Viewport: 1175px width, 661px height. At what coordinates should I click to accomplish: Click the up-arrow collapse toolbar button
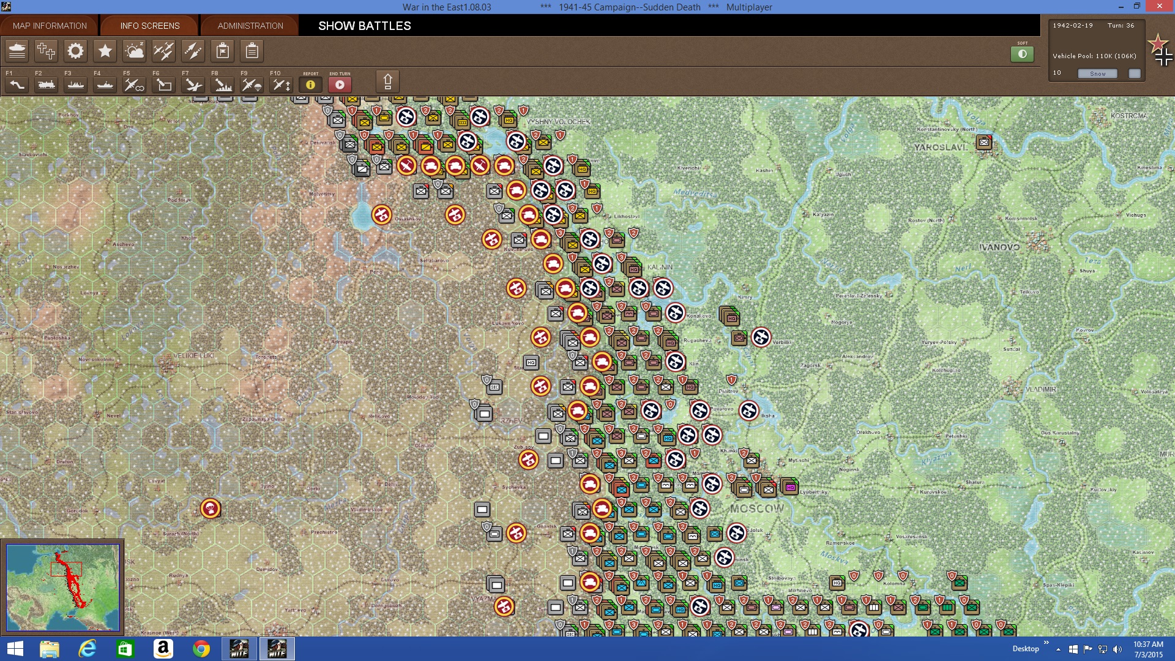pyautogui.click(x=387, y=81)
